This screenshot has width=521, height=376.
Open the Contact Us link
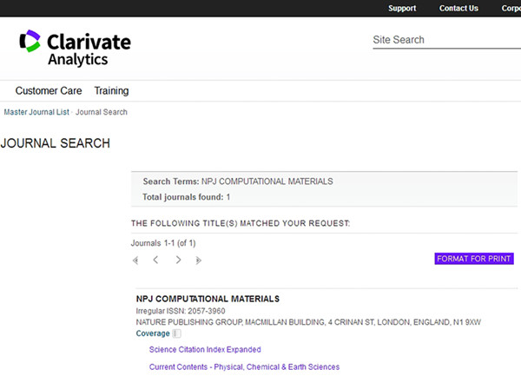[458, 9]
